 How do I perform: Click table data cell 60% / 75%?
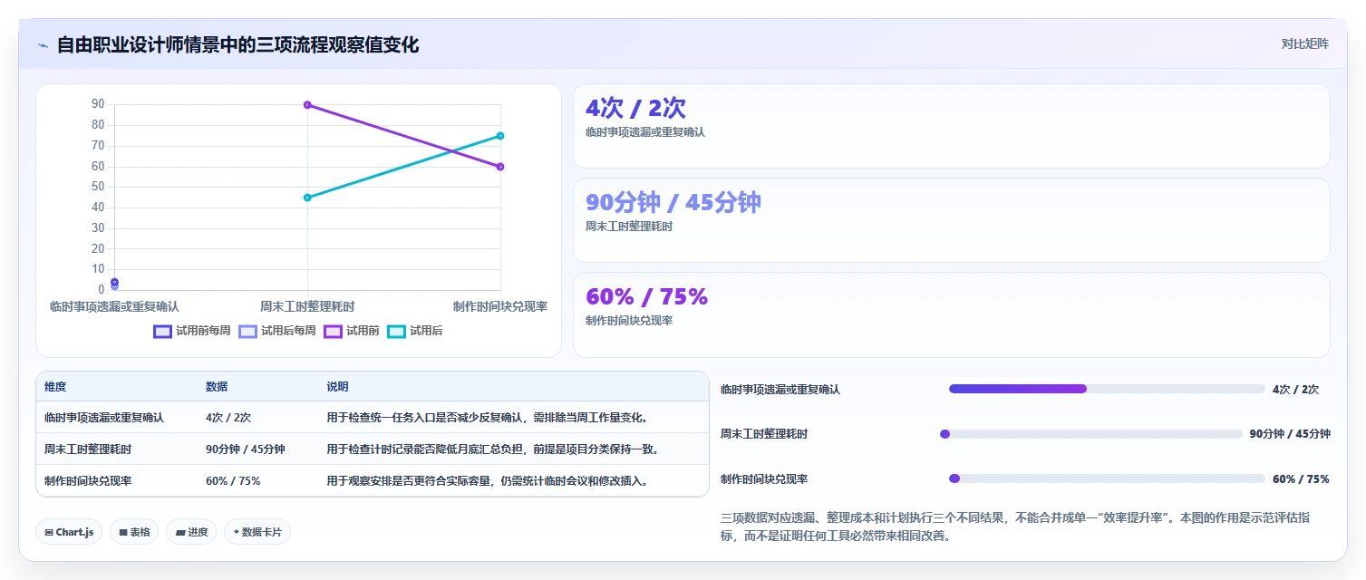coord(233,481)
